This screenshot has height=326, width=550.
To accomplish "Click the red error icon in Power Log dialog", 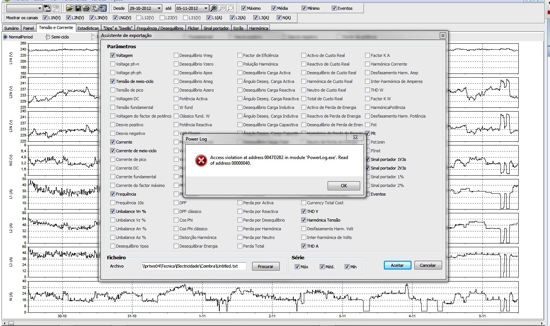I will click(201, 161).
